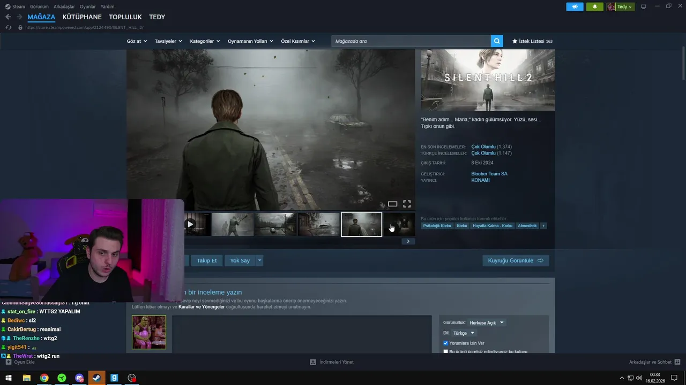Screen dimensions: 686x385
Task: Open the green notifications bell
Action: tap(595, 7)
